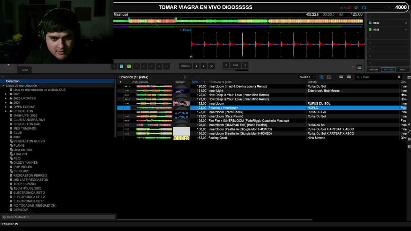Switch to the second list view layout
The height and width of the screenshot is (231, 411).
coord(329,77)
